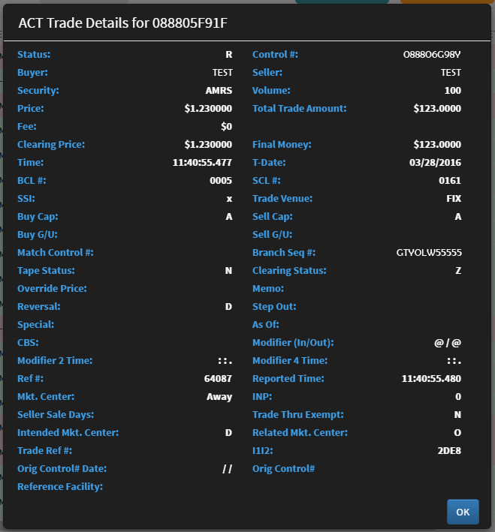Select the I1I2 value 2DE8
The height and width of the screenshot is (532, 495).
[449, 450]
